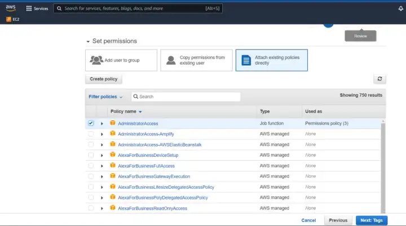
Task: Collapse the Set permissions section
Action: (x=88, y=42)
